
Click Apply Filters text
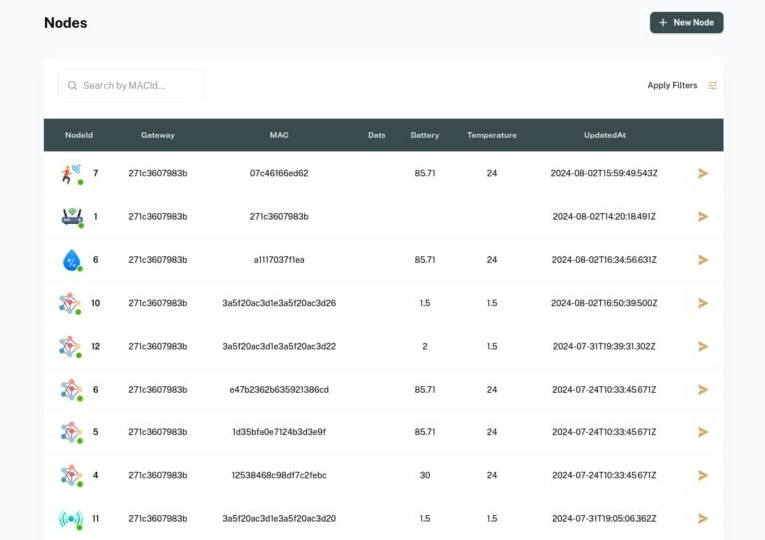[x=672, y=86]
